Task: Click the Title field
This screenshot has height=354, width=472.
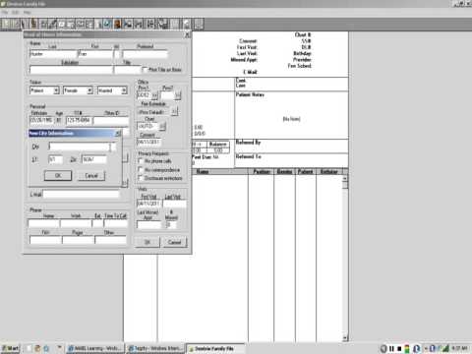Action: pyautogui.click(x=127, y=70)
